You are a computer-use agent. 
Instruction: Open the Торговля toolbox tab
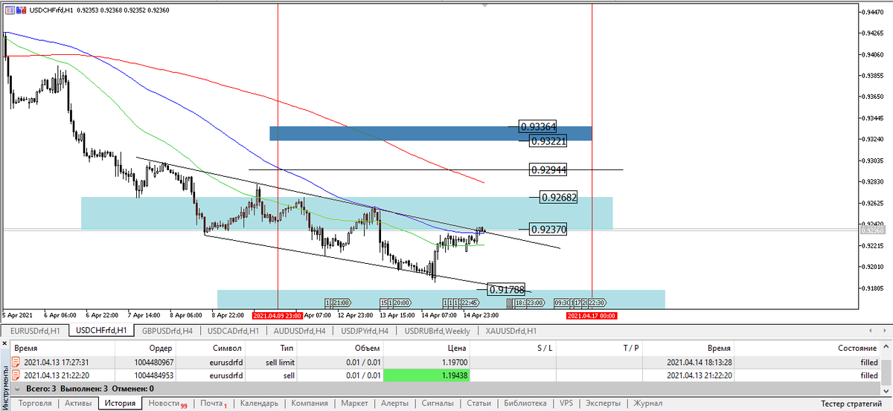(x=35, y=404)
